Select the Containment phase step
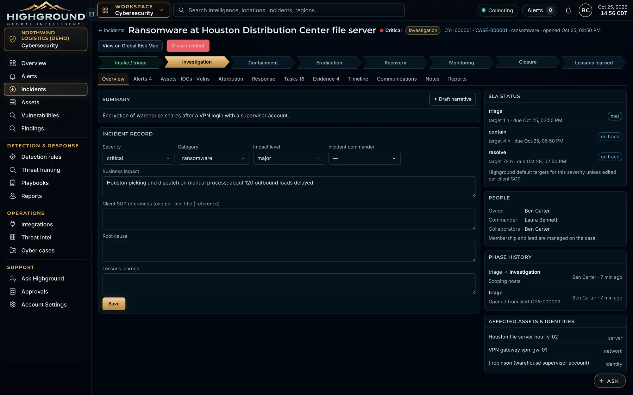The image size is (633, 395). coord(263,63)
